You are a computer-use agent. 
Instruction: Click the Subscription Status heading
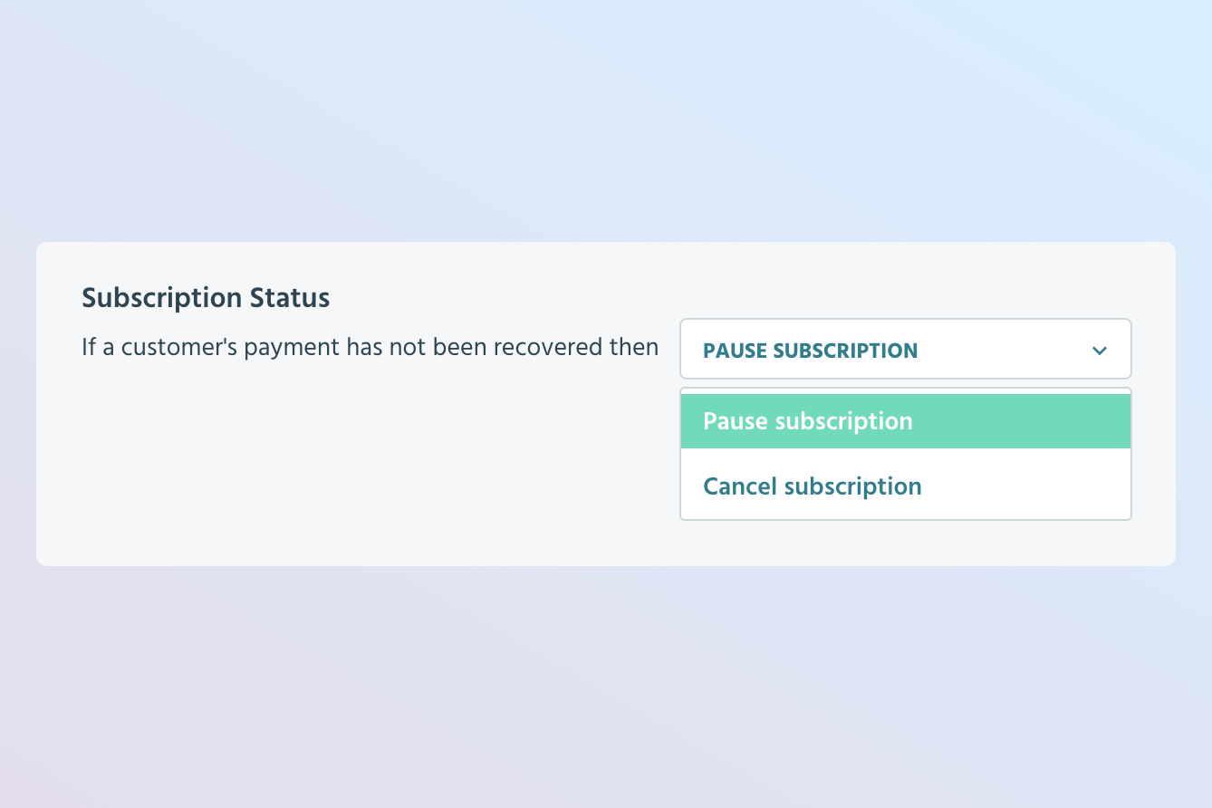pyautogui.click(x=206, y=297)
